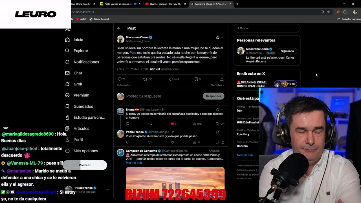Viewport: 361px width, 203px height.
Task: Like Pablo Franco's reply
Action: (172, 142)
